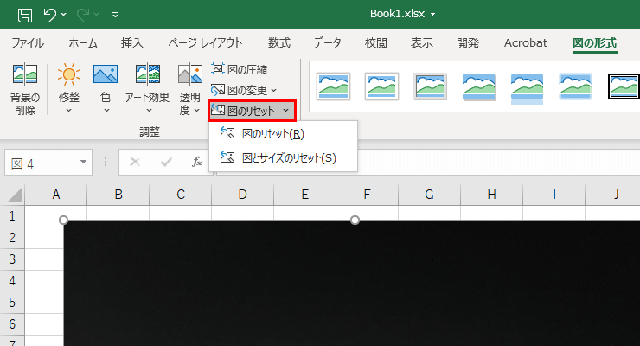Select row 2 header
This screenshot has height=346, width=640.
[x=12, y=238]
